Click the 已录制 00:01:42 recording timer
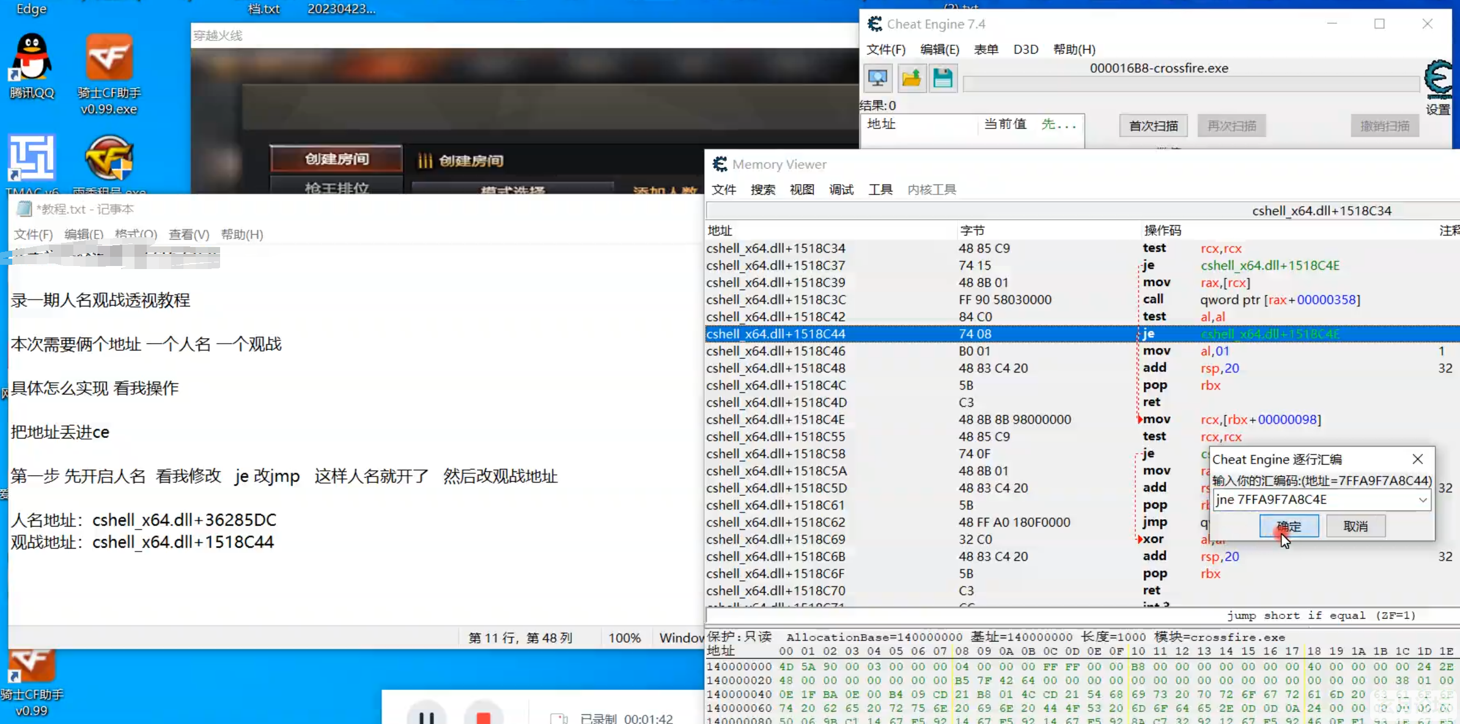Image resolution: width=1460 pixels, height=724 pixels. (x=626, y=718)
